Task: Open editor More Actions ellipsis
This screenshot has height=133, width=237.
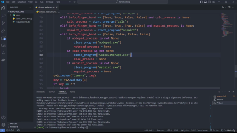Action: (233, 7)
